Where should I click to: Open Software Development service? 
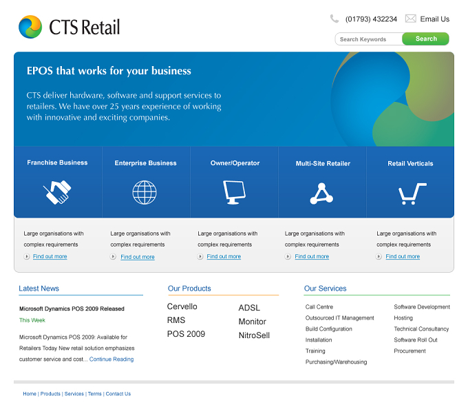click(422, 307)
